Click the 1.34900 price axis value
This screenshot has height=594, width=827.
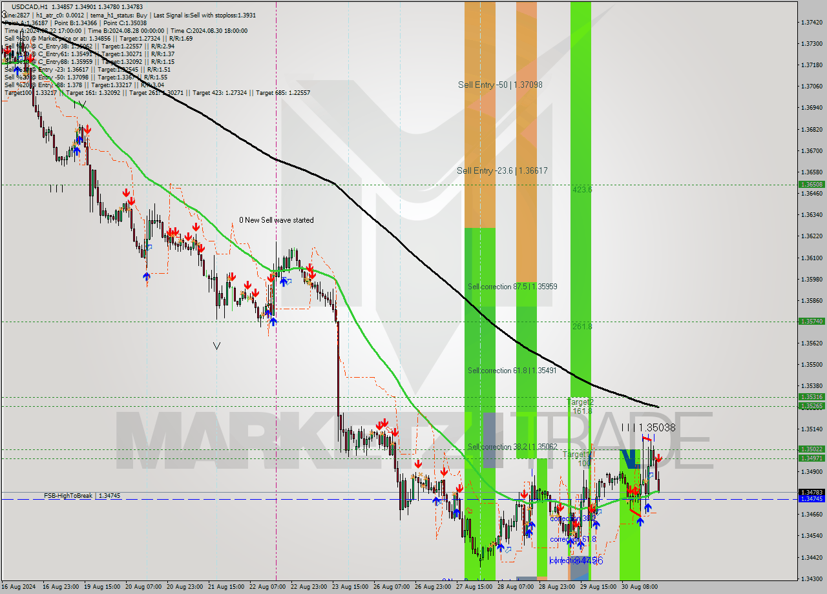[x=811, y=471]
